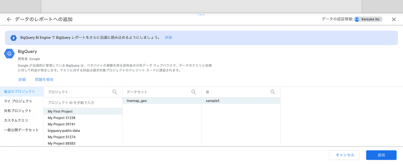Open the 詳細 link in the blue banner

[x=169, y=38]
